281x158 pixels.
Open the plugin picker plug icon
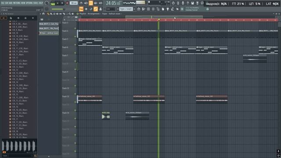168,9
